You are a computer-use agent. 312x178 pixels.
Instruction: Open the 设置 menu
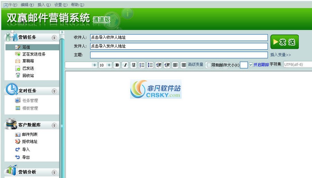point(61,5)
